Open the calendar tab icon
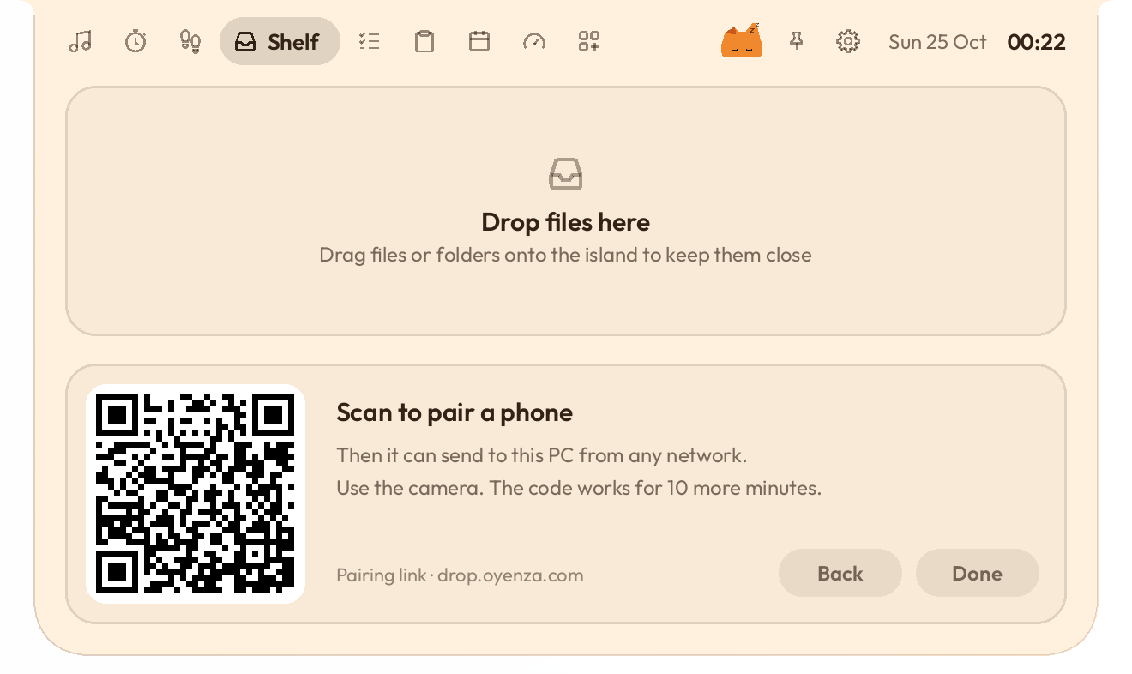The width and height of the screenshot is (1132, 674). click(479, 41)
